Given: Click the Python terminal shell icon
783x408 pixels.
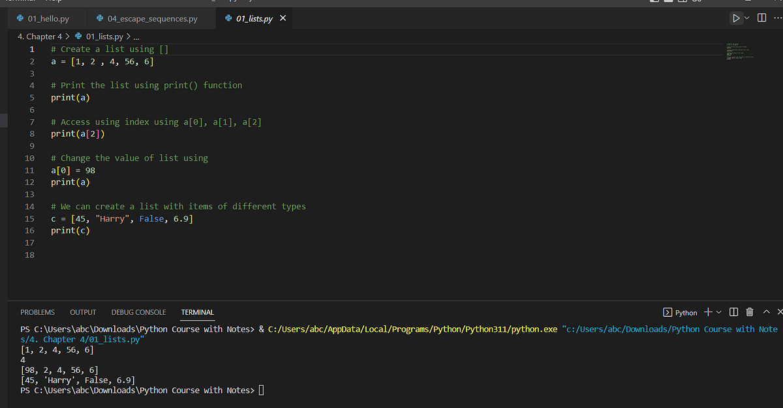Looking at the screenshot, I should click(x=668, y=313).
